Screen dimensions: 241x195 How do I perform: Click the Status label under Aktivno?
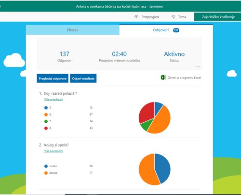click(174, 61)
